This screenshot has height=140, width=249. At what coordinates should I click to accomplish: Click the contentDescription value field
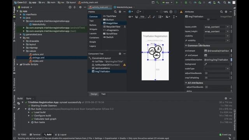tap(217, 60)
